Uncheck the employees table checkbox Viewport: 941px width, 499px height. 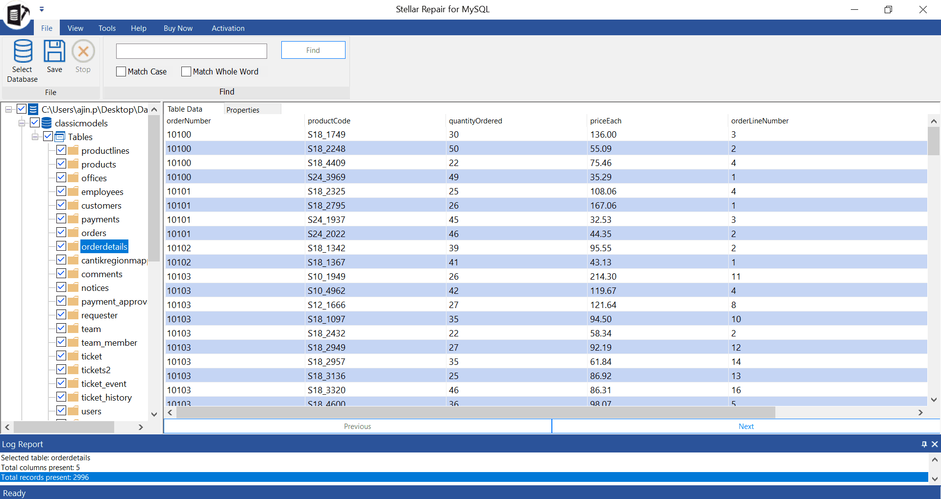(61, 191)
